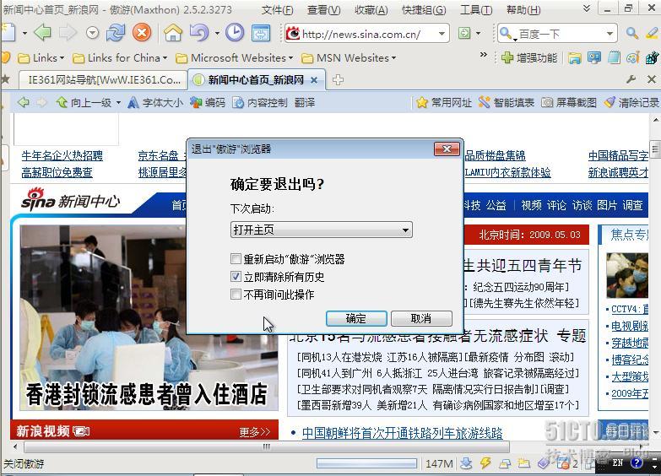Uncheck 立即清除所有历史 checkbox
This screenshot has width=661, height=476.
(236, 277)
